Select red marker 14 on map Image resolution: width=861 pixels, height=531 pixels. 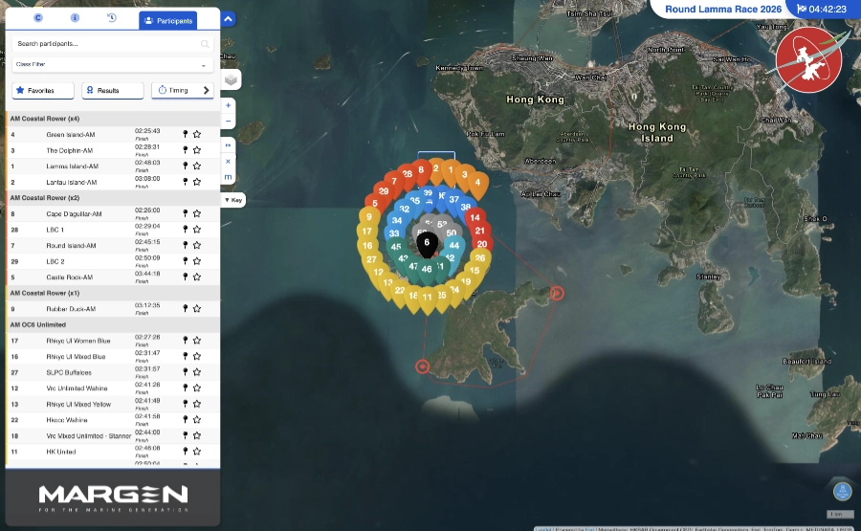(475, 217)
